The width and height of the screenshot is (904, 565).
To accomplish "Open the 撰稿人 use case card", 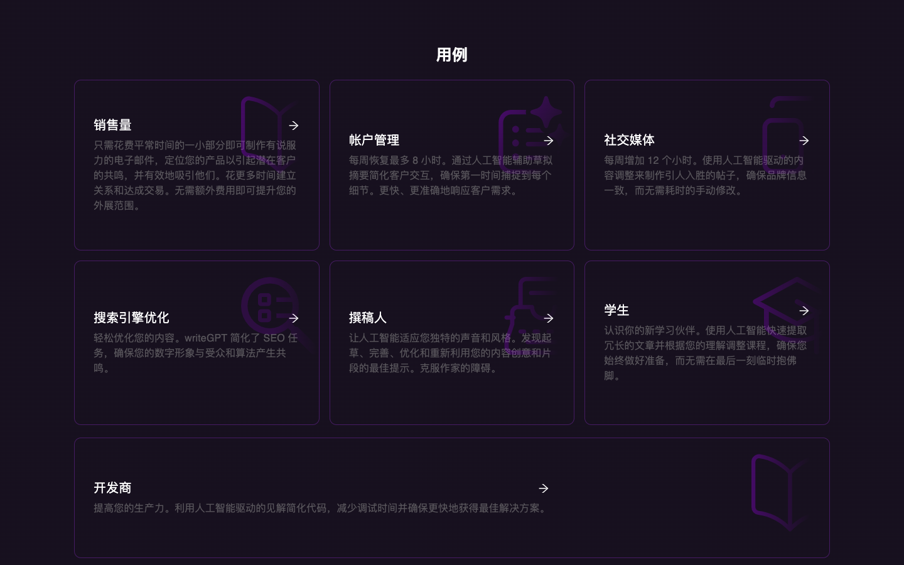I will click(x=452, y=343).
